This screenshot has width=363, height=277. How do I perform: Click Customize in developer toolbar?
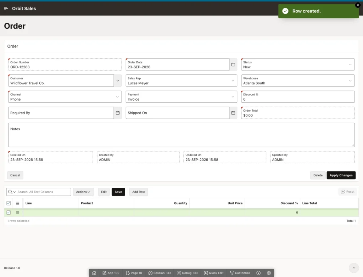(240, 273)
